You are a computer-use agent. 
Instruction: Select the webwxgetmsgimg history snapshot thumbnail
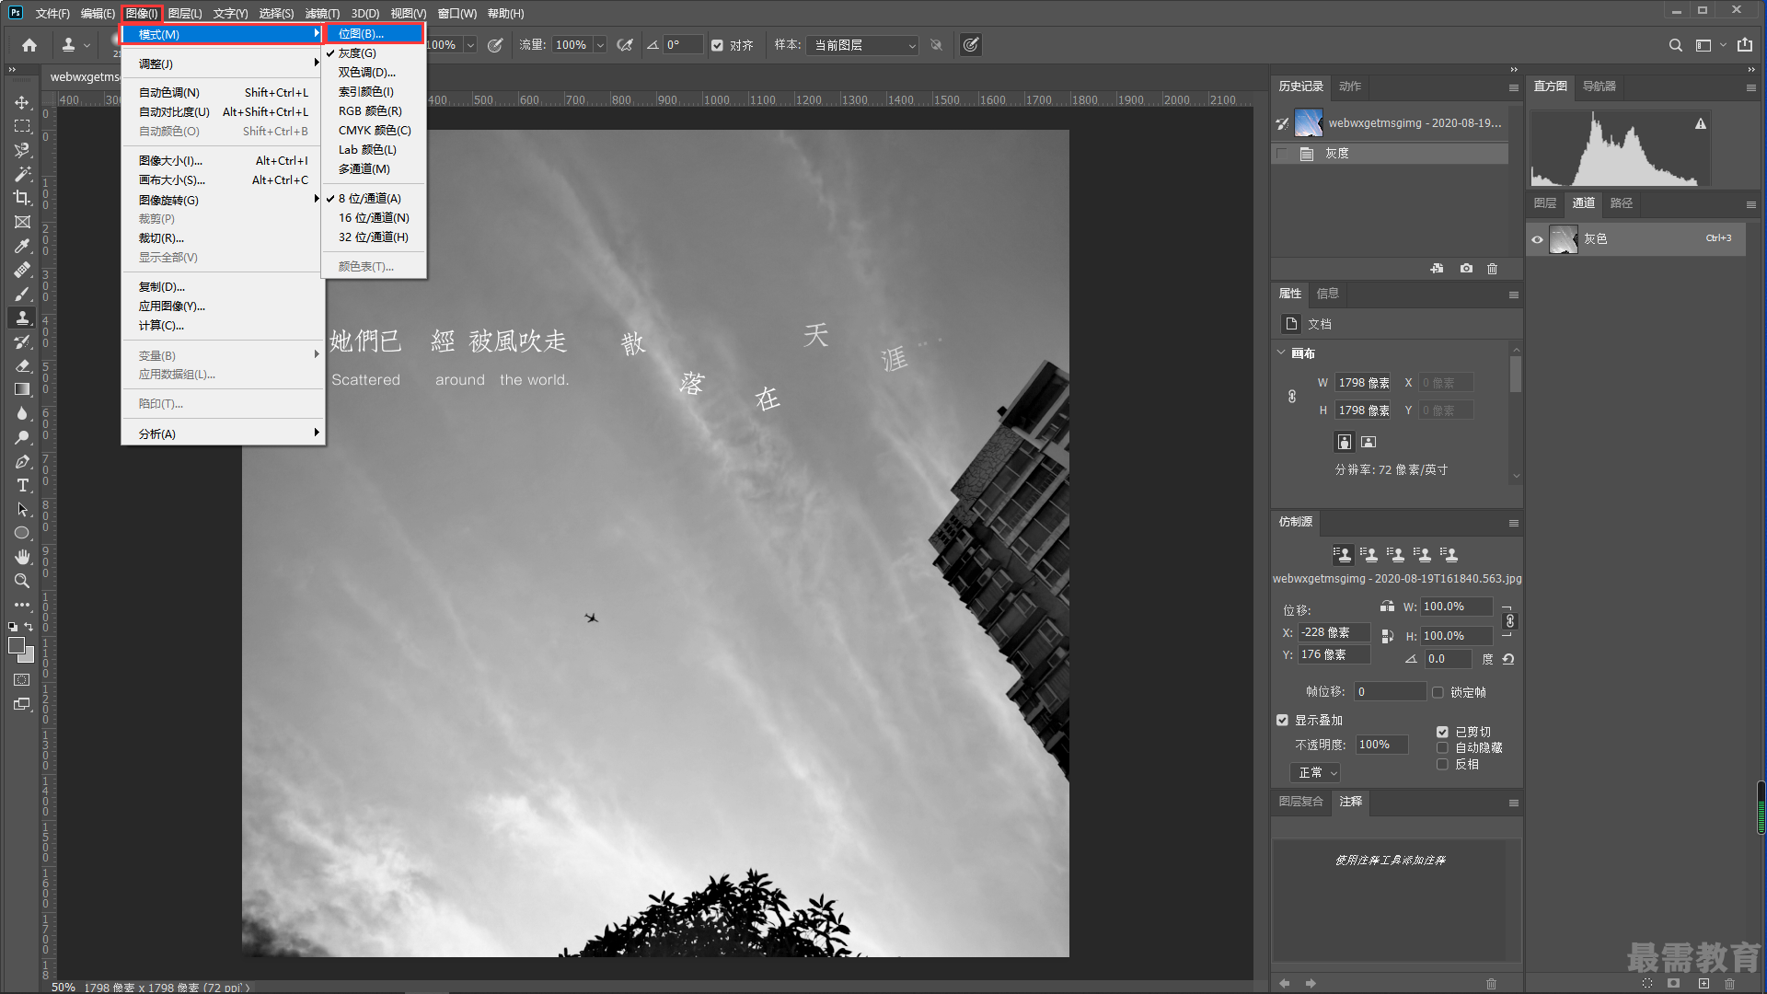(1308, 123)
